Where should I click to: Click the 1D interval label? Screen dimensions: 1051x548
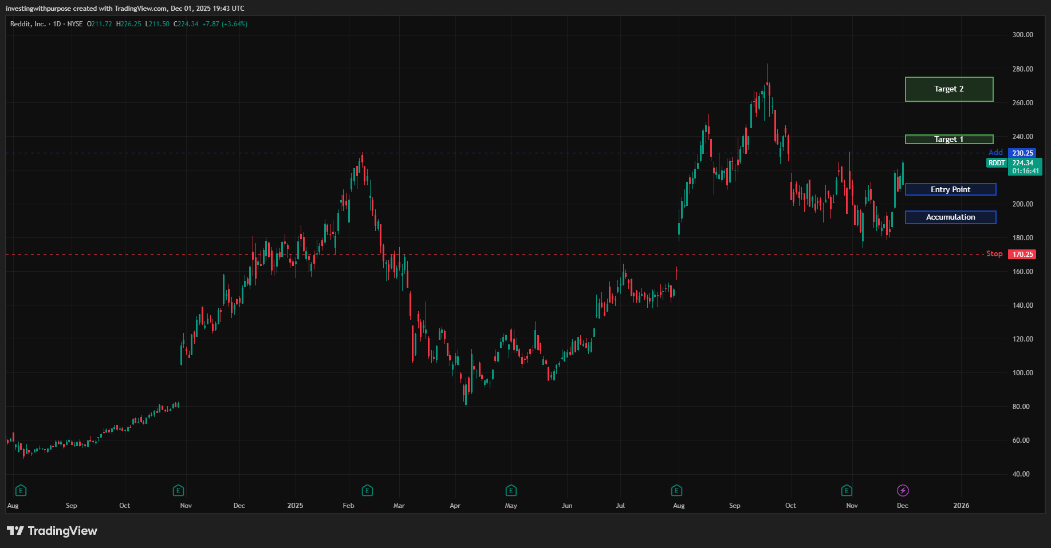pyautogui.click(x=57, y=24)
